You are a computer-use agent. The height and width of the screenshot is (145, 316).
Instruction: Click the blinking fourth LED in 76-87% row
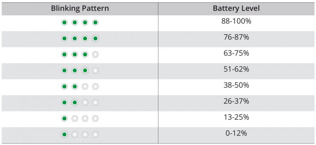95,38
